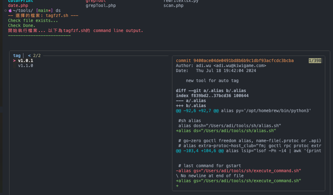The image size is (333, 195).
Task: Click the 1/398 preview line indicator
Action: (315, 61)
